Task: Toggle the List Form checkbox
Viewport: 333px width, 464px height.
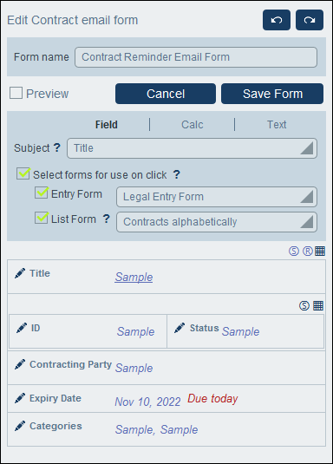Action: (x=41, y=218)
